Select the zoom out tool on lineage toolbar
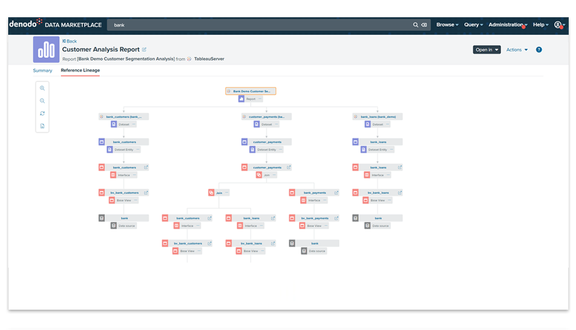This screenshot has width=576, height=330. tap(42, 101)
